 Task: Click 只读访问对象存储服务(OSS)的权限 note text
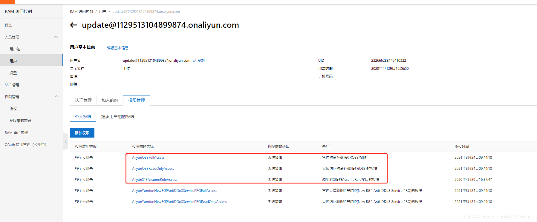[350, 169]
